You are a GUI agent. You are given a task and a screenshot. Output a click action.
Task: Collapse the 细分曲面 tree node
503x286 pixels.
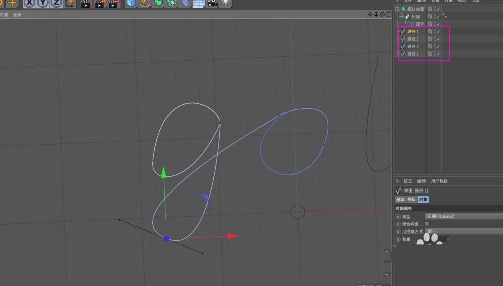coord(397,9)
